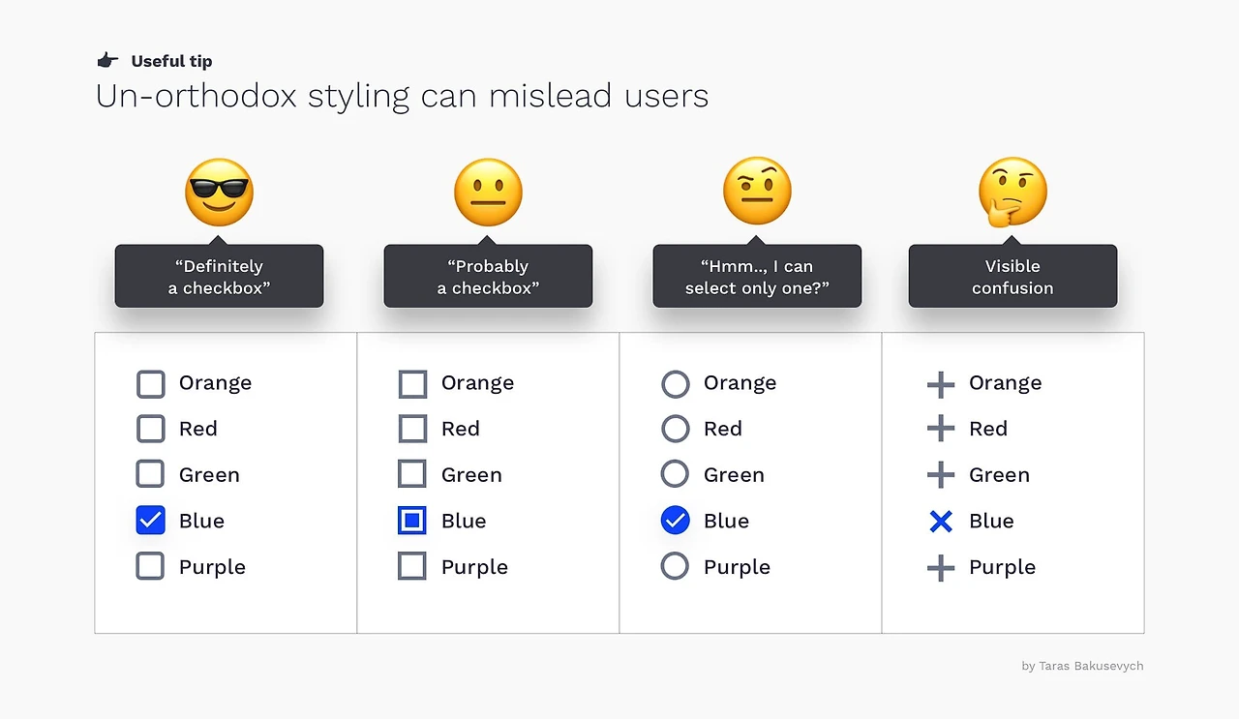Click the plus icon next to Orange
Image resolution: width=1239 pixels, height=719 pixels.
(x=941, y=383)
